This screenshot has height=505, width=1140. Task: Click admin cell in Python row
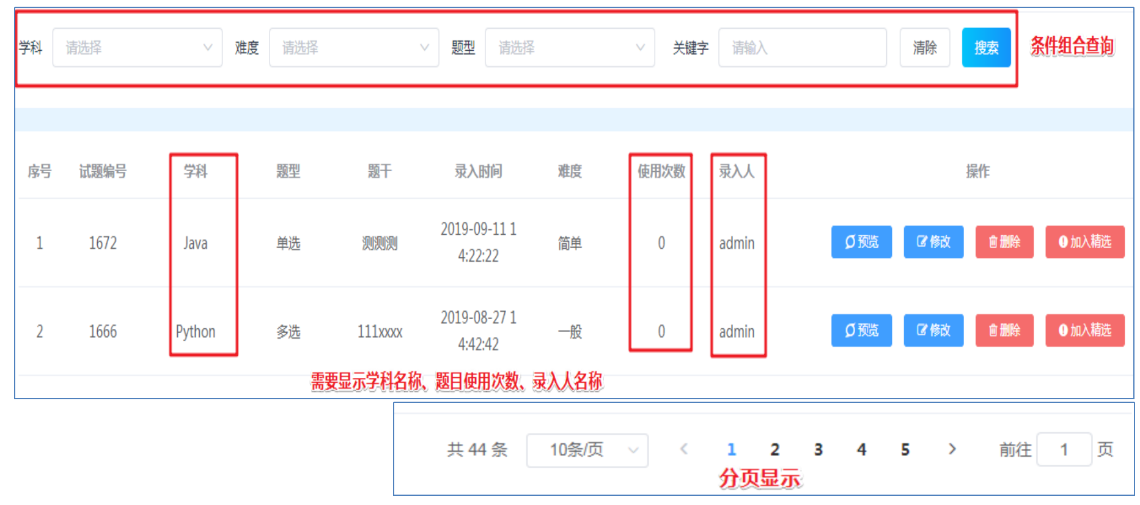[x=737, y=332]
